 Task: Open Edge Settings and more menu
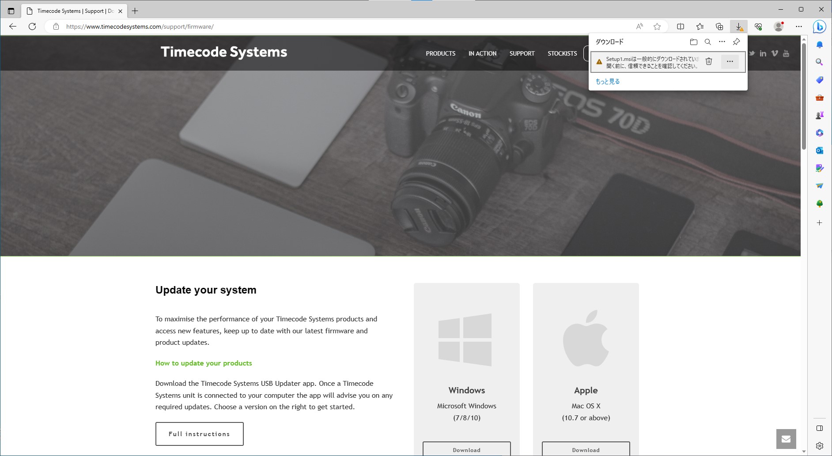(799, 26)
